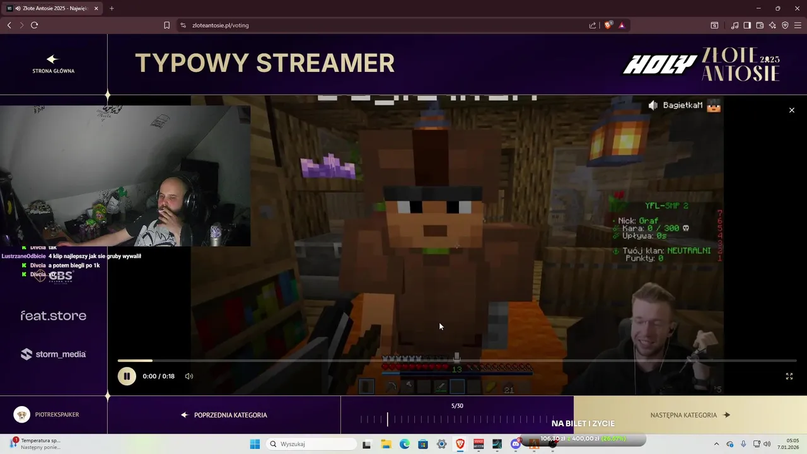Click the video progress bar
The image size is (807, 454).
point(457,361)
